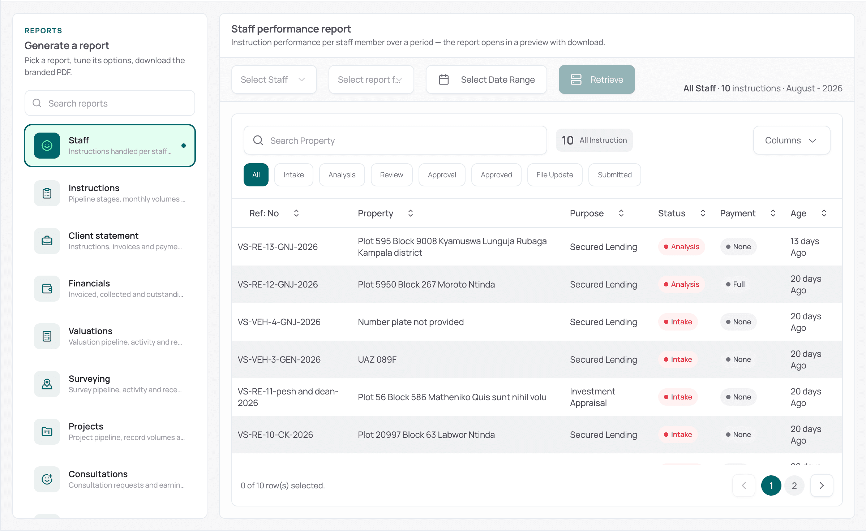Click the Full payment badge
This screenshot has width=866, height=531.
(735, 284)
